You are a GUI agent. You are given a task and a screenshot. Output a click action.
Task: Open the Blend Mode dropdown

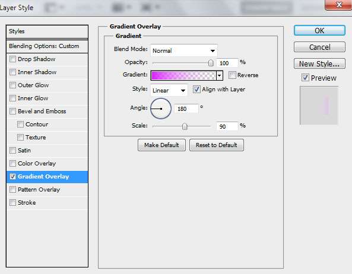point(184,50)
